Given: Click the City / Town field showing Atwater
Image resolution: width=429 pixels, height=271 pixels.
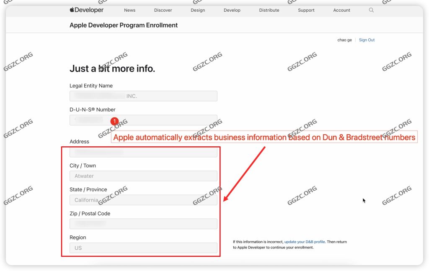Looking at the screenshot, I should (143, 176).
